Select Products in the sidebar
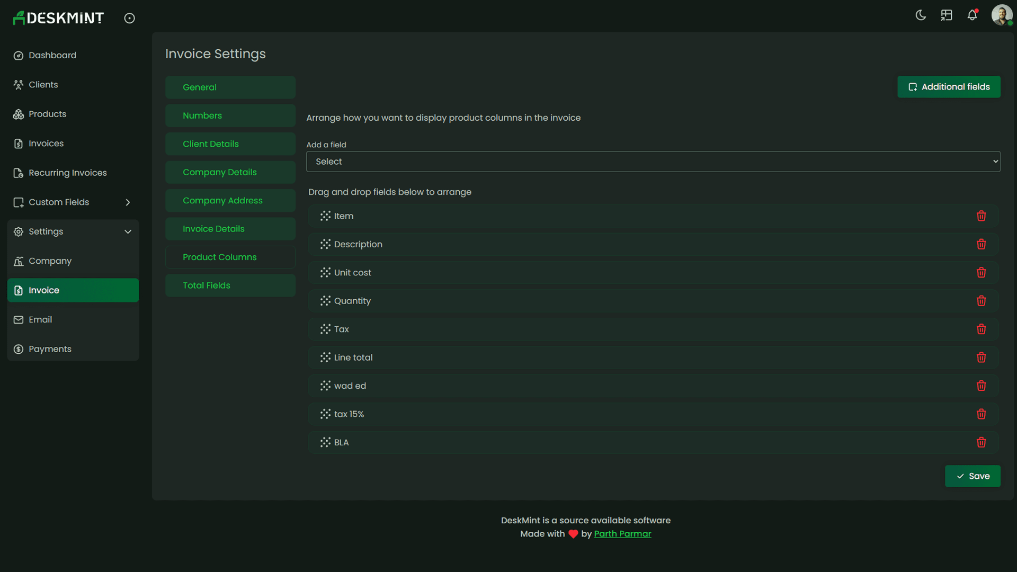Viewport: 1017px width, 572px height. pos(47,114)
